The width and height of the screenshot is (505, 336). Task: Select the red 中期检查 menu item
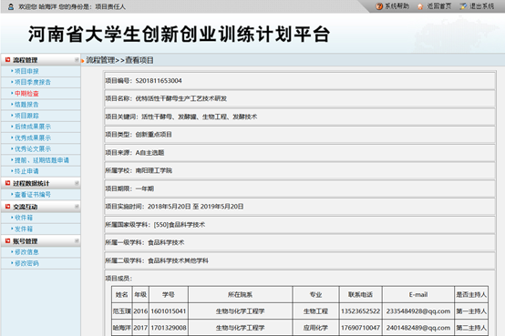(x=26, y=93)
